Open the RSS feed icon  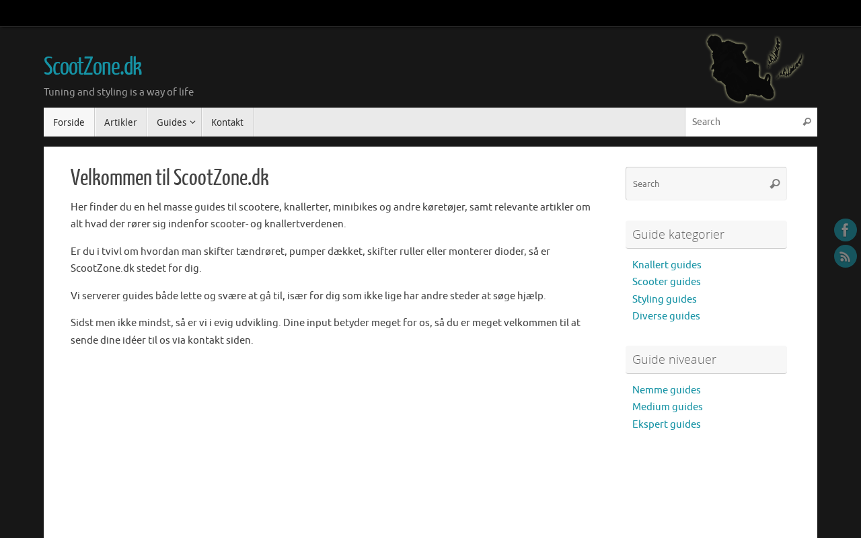click(x=846, y=256)
